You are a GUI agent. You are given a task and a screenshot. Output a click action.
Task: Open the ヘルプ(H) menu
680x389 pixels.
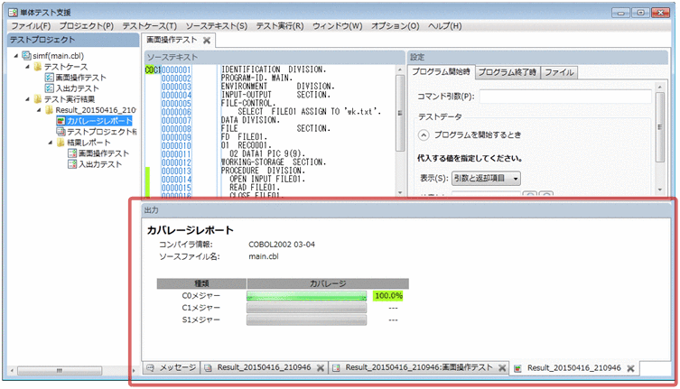pyautogui.click(x=445, y=26)
